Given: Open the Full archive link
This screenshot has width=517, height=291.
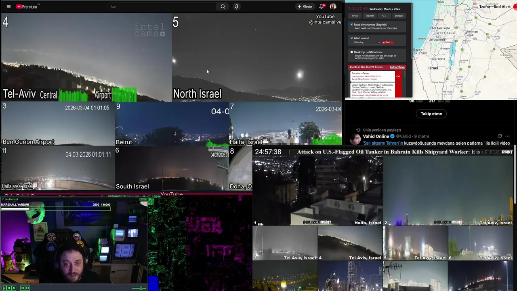Looking at the screenshot, I should point(397,67).
